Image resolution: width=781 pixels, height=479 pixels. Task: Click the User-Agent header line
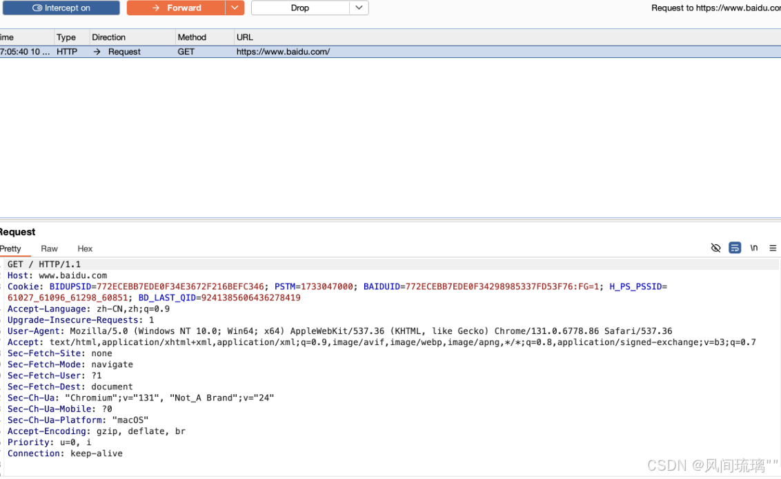click(339, 331)
